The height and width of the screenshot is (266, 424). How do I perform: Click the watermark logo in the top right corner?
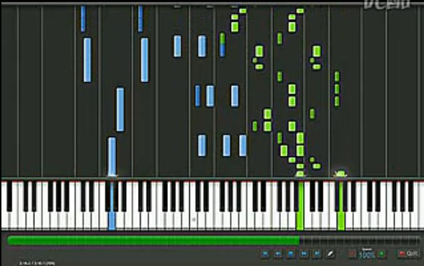(387, 5)
